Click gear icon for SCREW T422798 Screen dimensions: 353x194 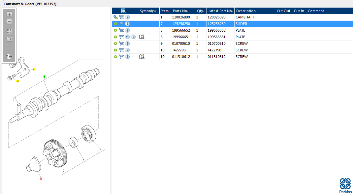pos(115,50)
